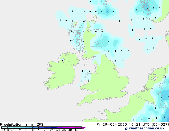Pick the legend swatch between 2 and 5
The width and height of the screenshot is (169, 131).
pos(23,128)
